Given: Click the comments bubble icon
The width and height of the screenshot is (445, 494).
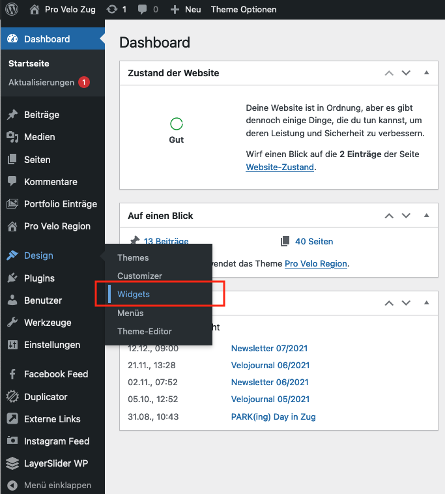Looking at the screenshot, I should point(141,10).
